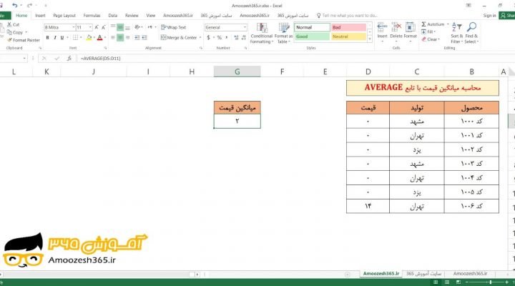Click Increase Decimal icon
Image resolution: width=515 pixels, height=286 pixels.
(x=236, y=38)
